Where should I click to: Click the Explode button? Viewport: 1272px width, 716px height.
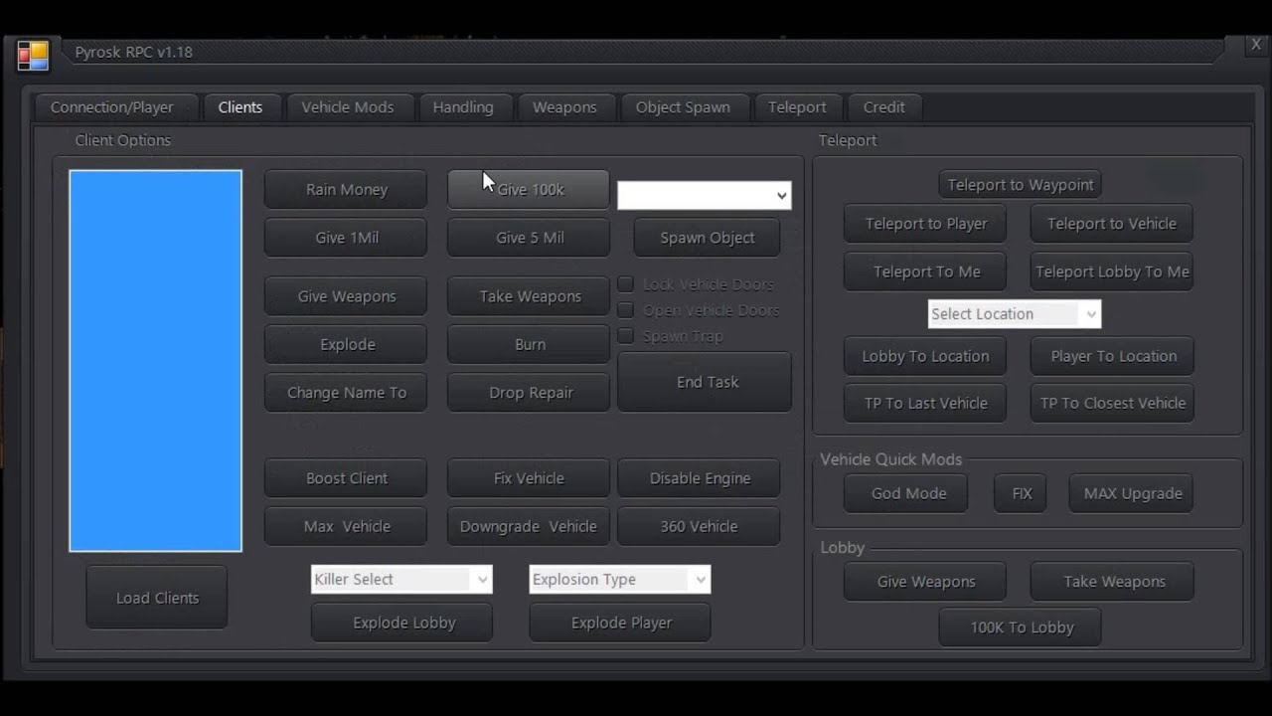click(x=346, y=344)
